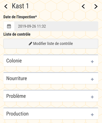
Task: Open the Production section title
Action: coord(17,114)
